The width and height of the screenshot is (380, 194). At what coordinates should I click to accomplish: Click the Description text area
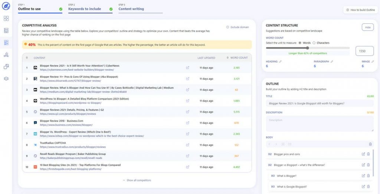click(x=320, y=124)
